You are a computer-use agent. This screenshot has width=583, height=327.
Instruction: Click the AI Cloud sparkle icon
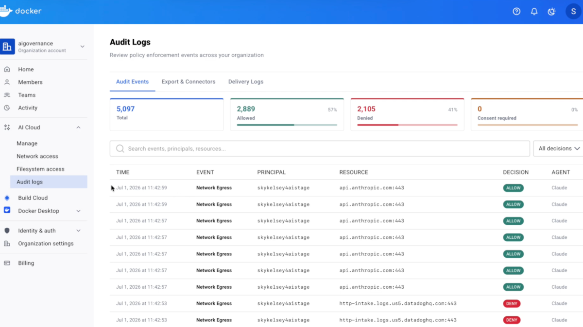click(7, 127)
